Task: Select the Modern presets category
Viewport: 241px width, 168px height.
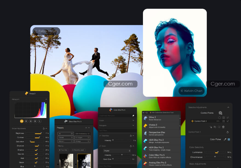Action: click(x=66, y=141)
